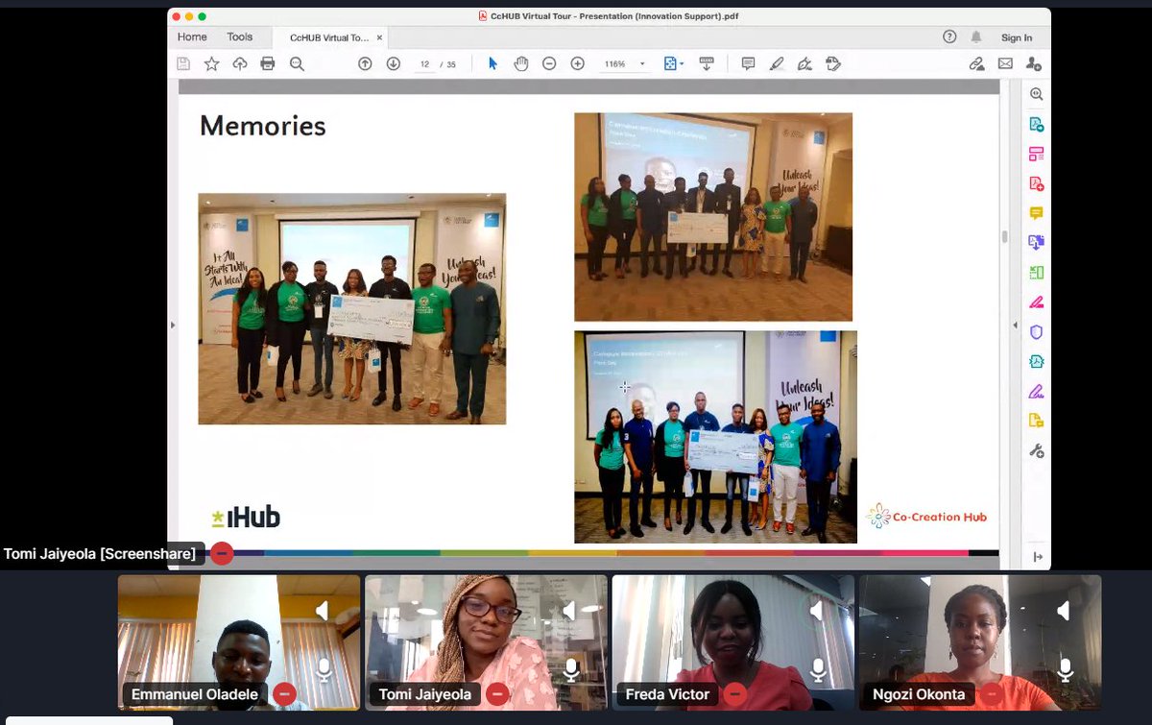Toggle Tomi Jaiyeola's microphone icon

(x=571, y=669)
